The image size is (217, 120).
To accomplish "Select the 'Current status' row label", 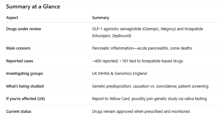I will tap(18, 111).
